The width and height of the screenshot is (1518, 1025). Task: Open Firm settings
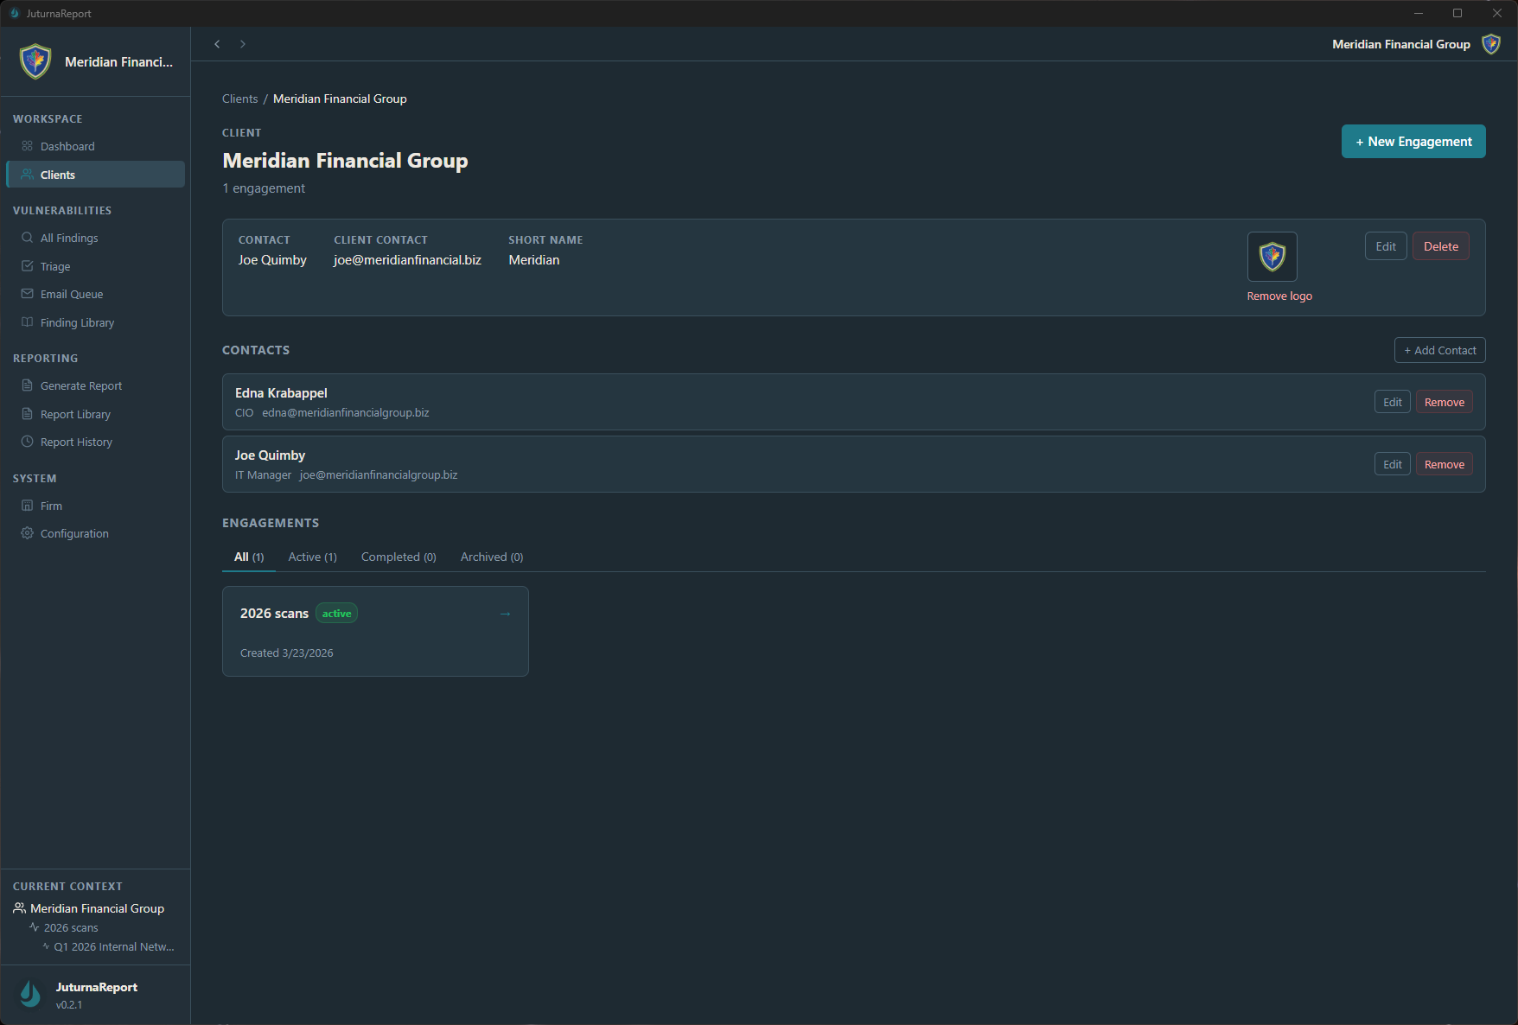52,506
